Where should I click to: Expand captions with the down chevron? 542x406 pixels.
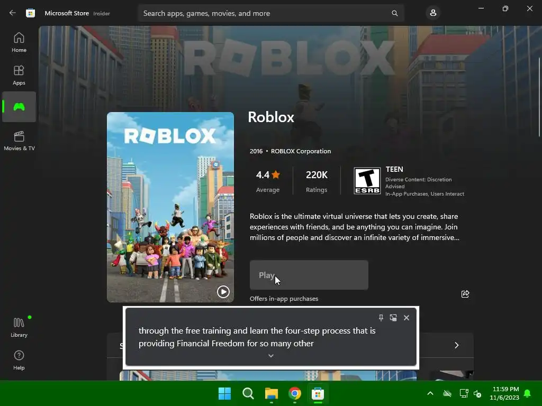271,356
